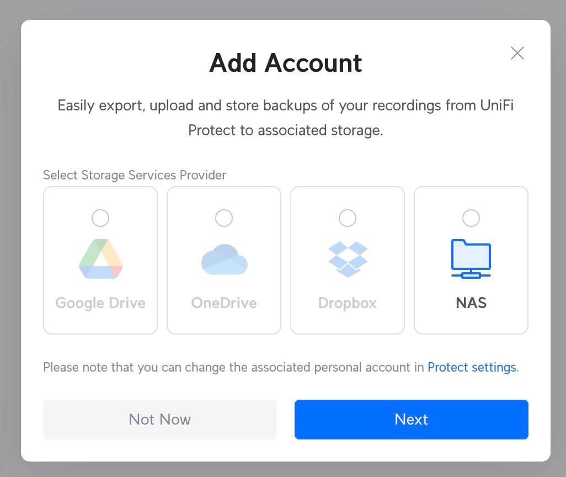566x477 pixels.
Task: Click the "OneDrive" provider label
Action: click(x=224, y=303)
